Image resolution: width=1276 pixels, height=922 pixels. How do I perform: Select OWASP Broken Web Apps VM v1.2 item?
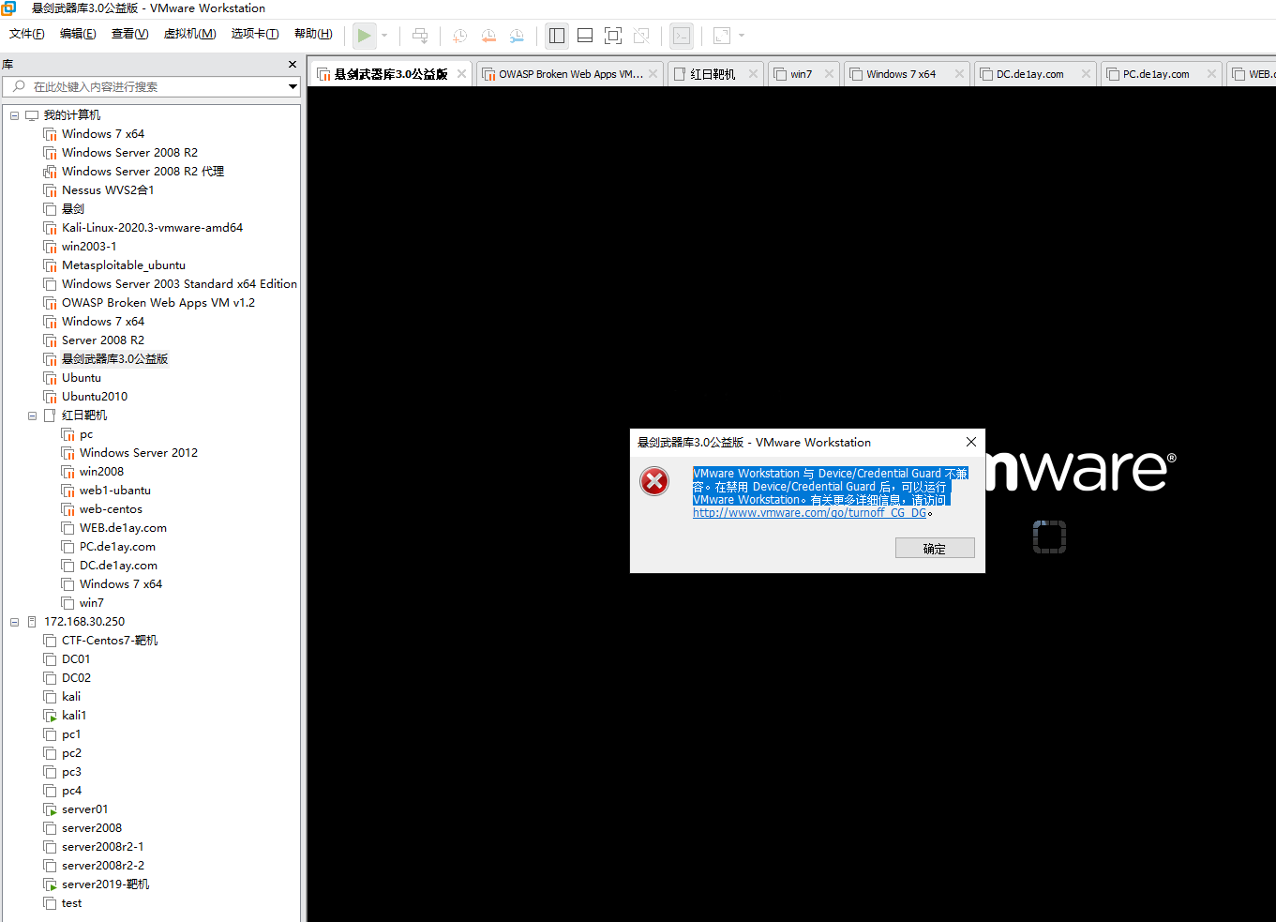pyautogui.click(x=158, y=303)
